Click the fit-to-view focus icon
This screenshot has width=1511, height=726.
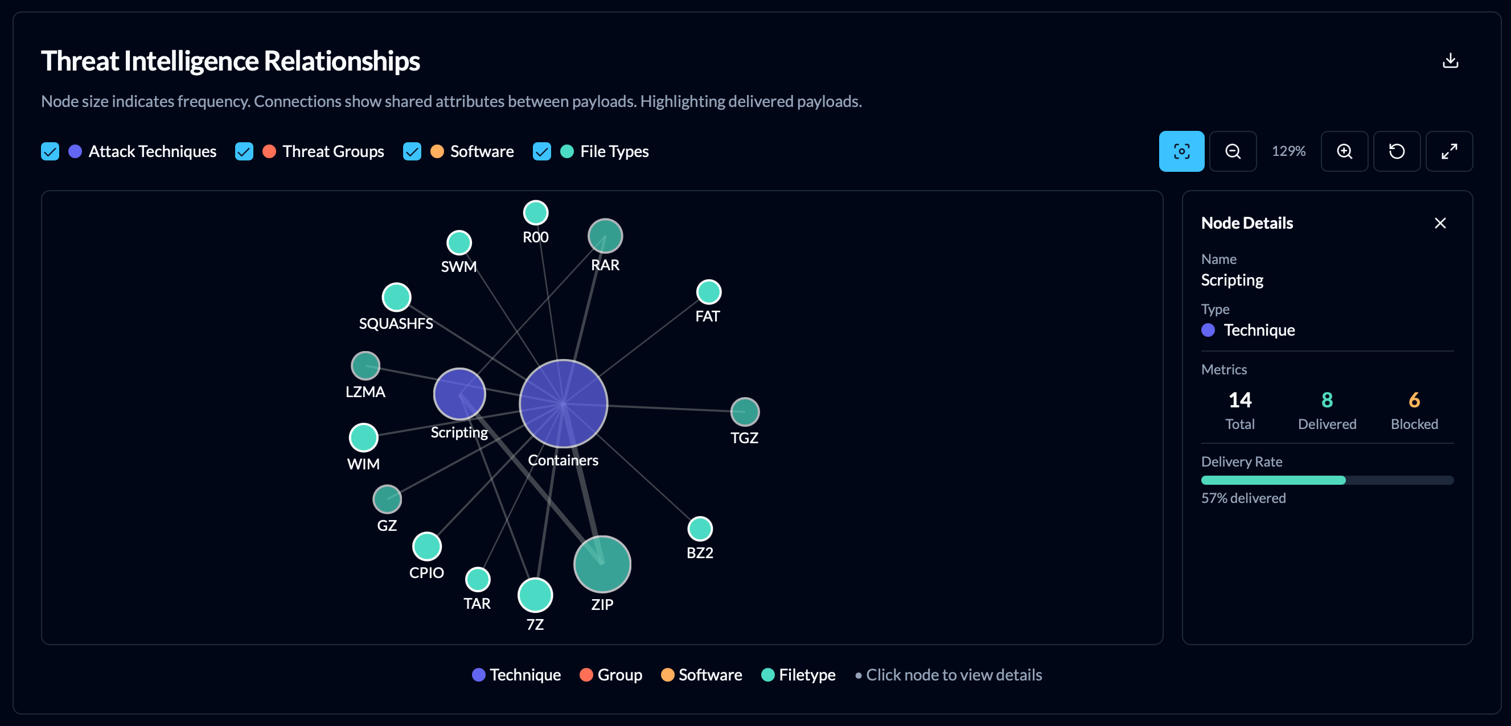point(1181,151)
